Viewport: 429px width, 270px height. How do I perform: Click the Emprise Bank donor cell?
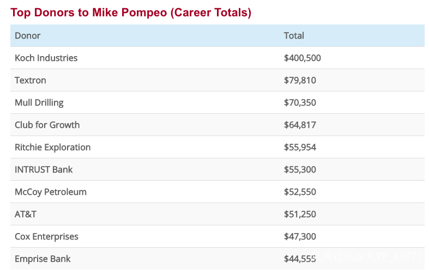43,259
